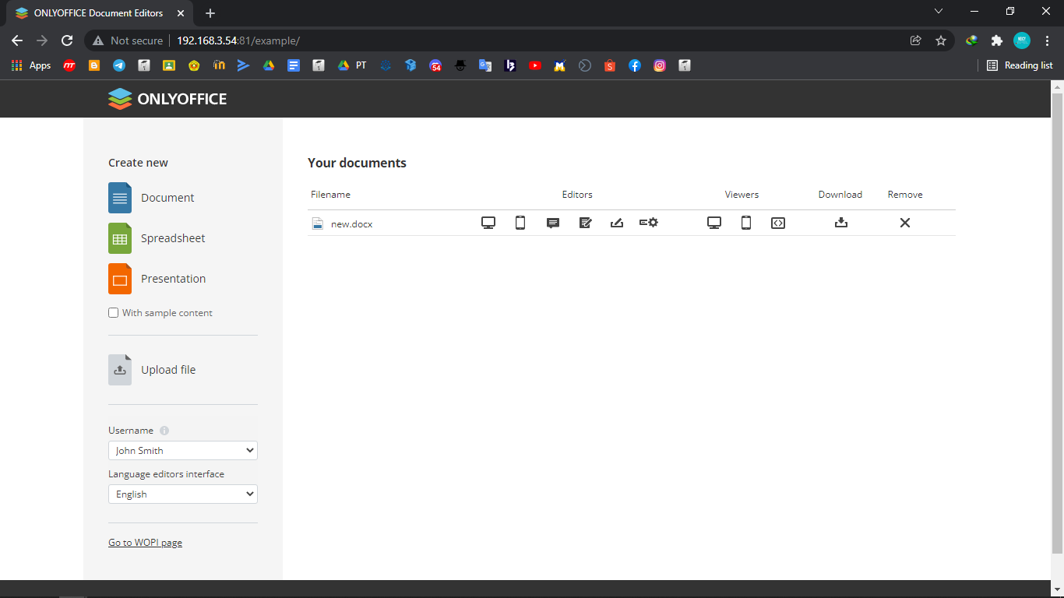Click the ONLYOFFICE logo in header
Viewport: 1064px width, 598px height.
[167, 99]
